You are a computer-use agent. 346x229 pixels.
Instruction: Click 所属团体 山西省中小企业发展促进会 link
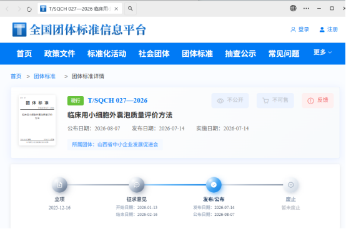115,145
